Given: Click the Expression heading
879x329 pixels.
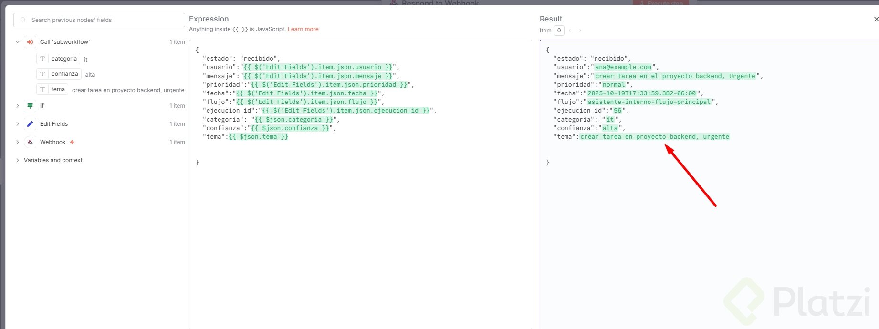Looking at the screenshot, I should pyautogui.click(x=209, y=19).
